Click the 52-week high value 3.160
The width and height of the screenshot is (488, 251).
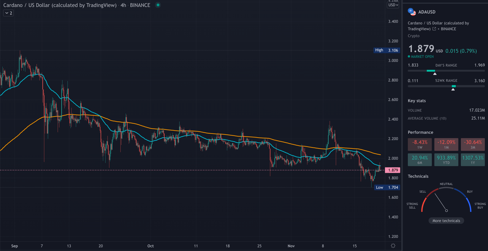click(x=480, y=81)
